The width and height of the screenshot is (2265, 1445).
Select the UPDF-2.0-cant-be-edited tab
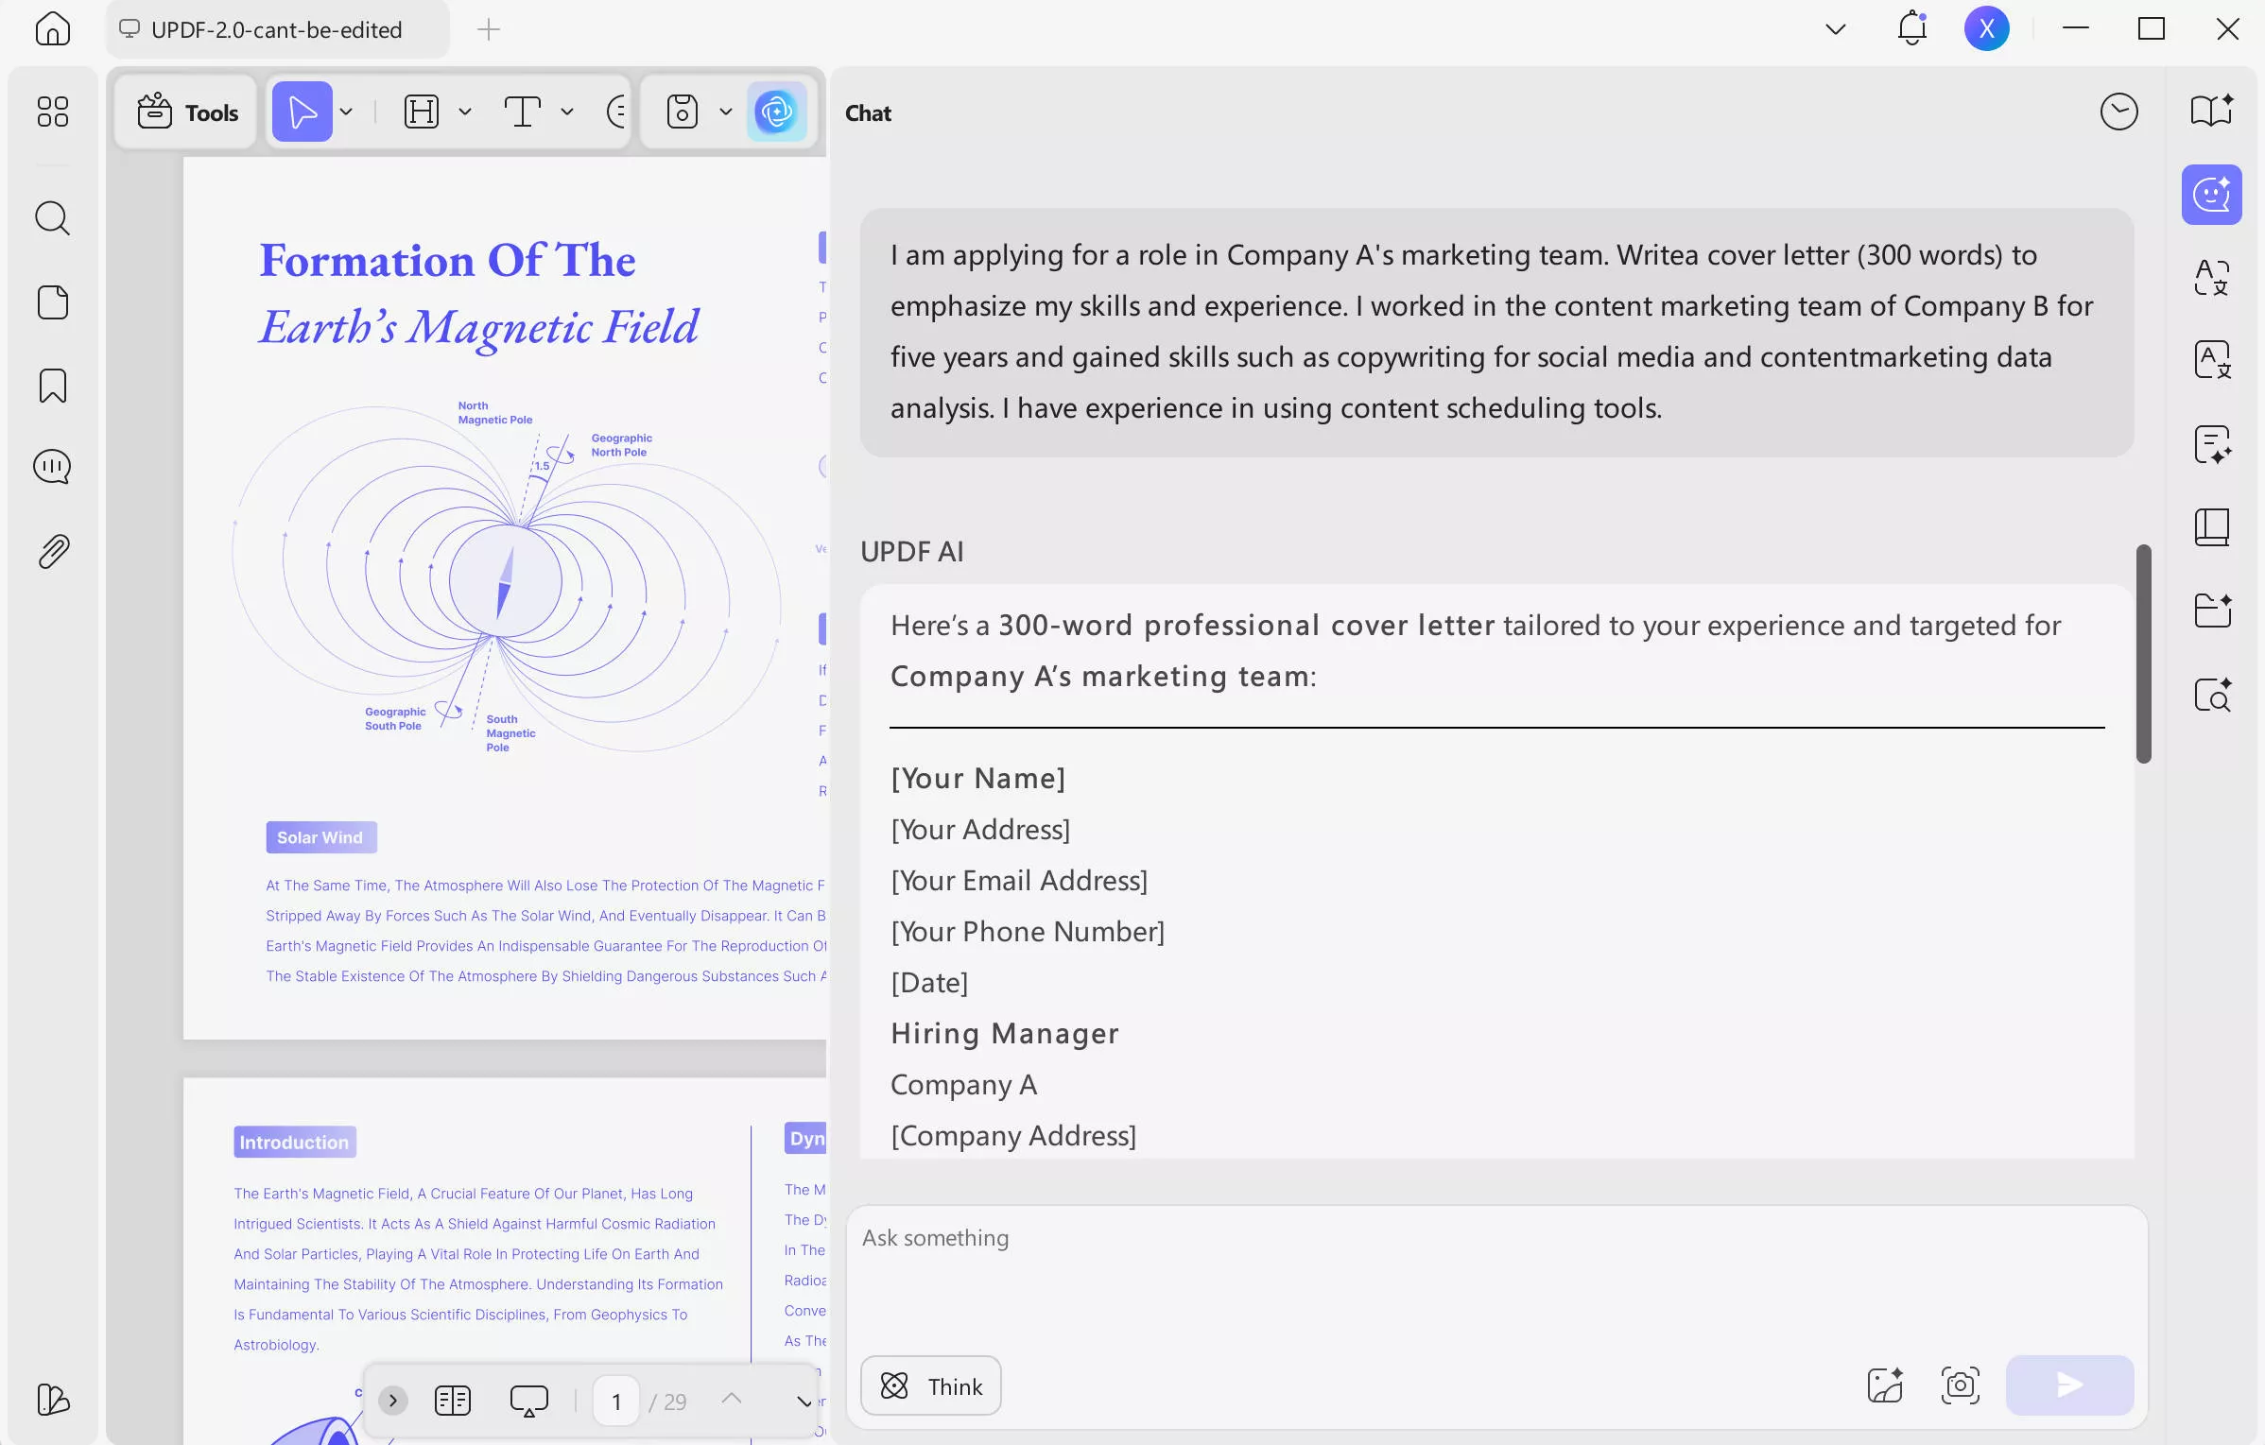(x=277, y=29)
